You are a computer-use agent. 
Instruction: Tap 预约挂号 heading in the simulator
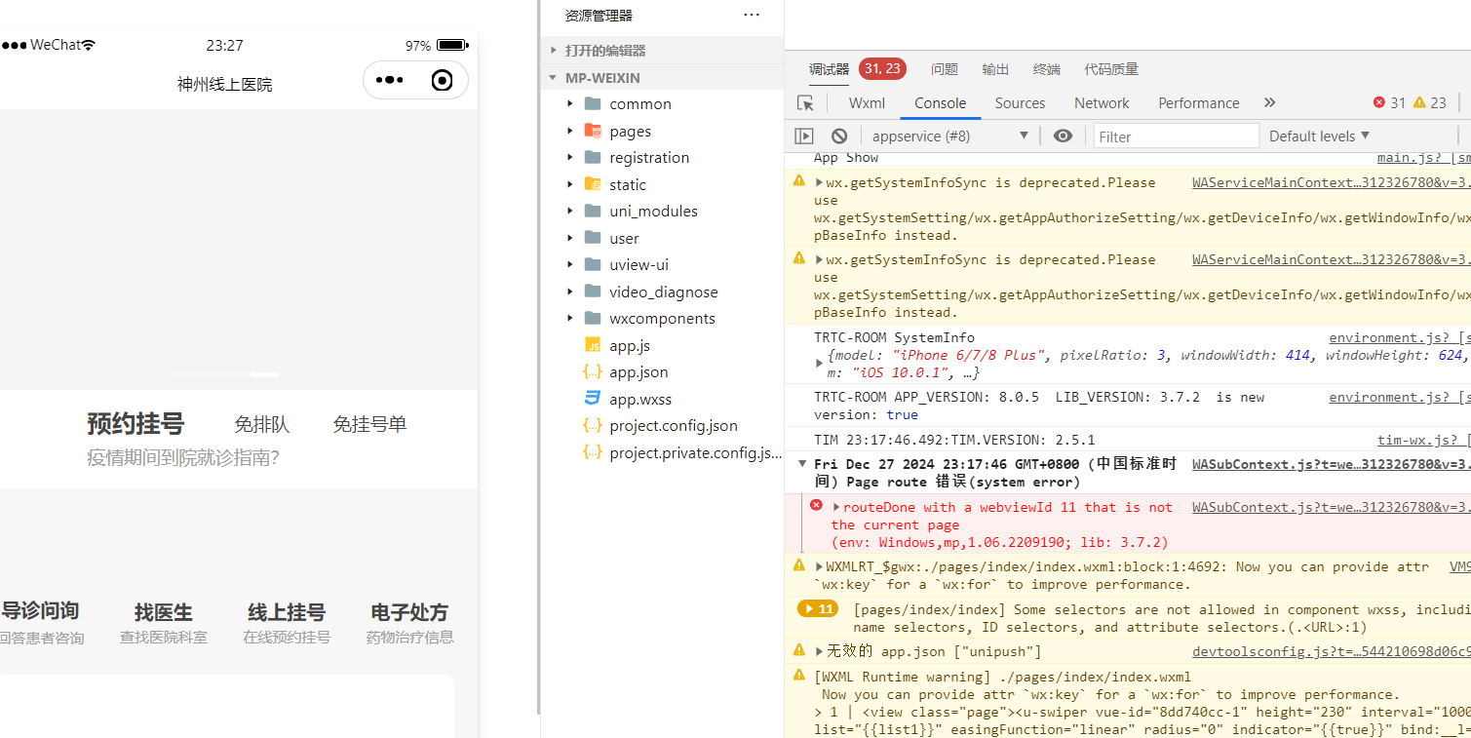pos(135,424)
